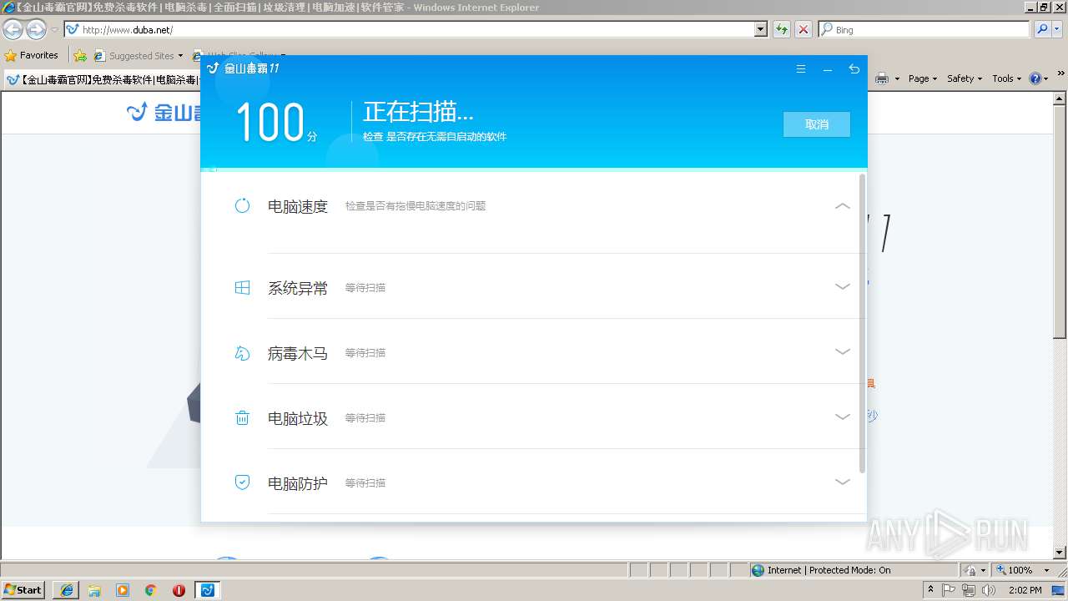
Task: Show hidden system tray icons
Action: click(930, 589)
